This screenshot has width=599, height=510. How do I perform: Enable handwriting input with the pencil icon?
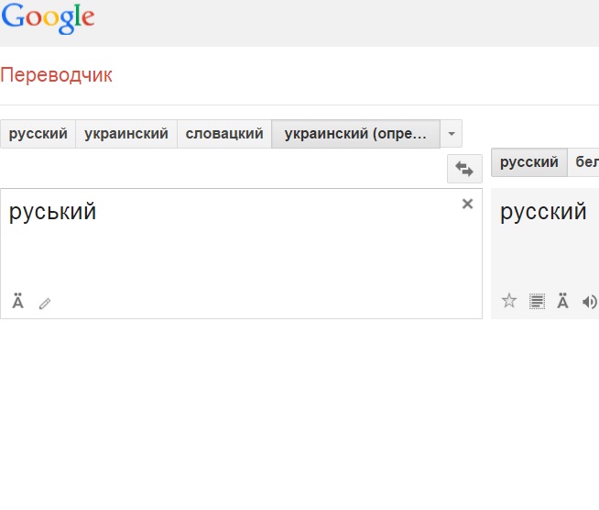point(45,303)
